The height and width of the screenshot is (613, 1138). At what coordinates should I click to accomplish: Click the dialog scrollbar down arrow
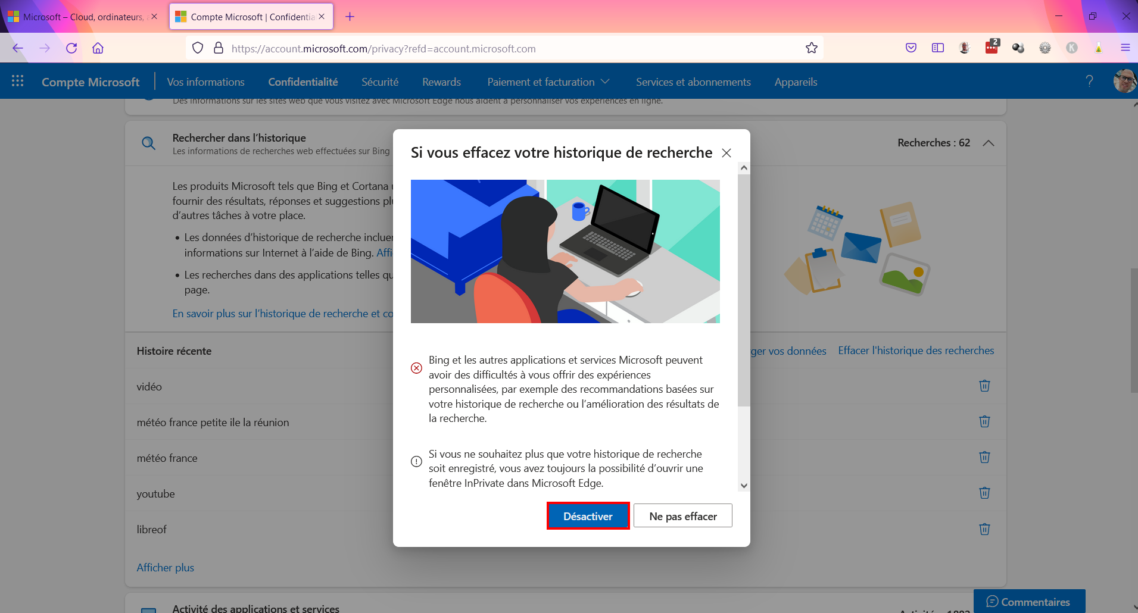click(x=744, y=485)
